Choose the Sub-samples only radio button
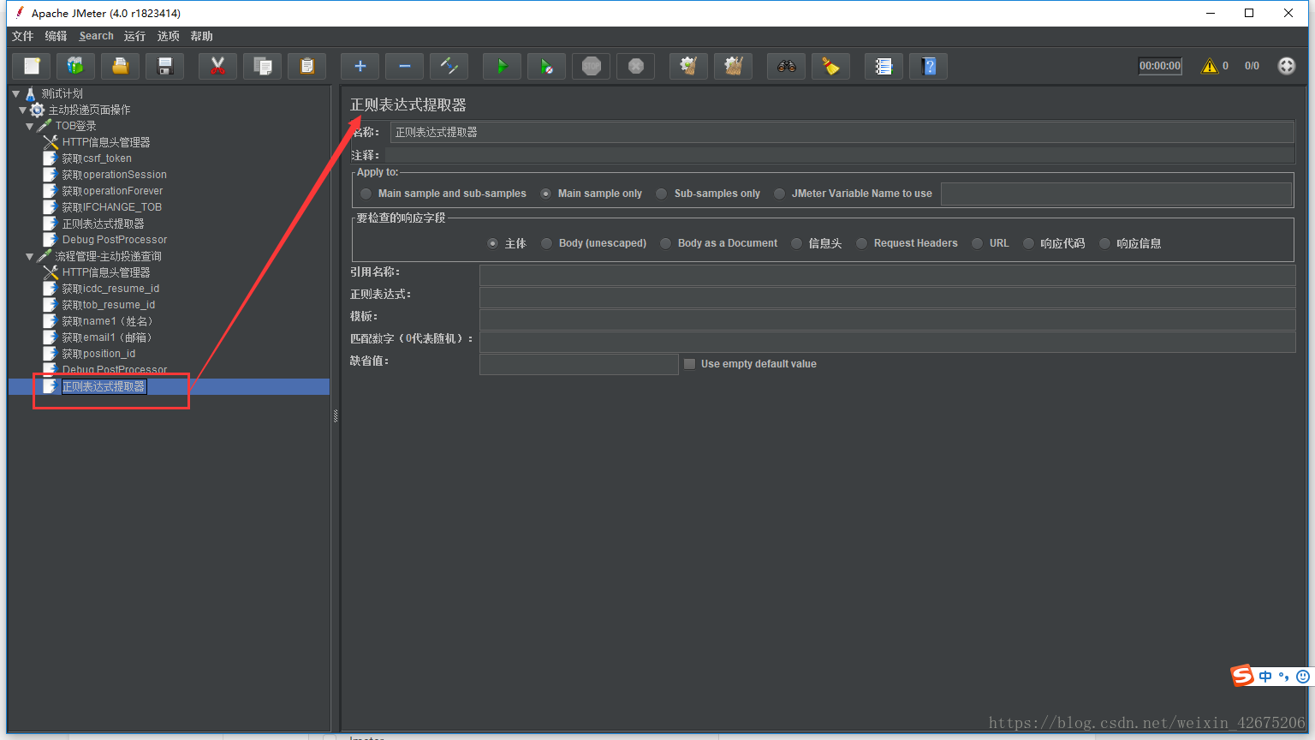This screenshot has width=1315, height=740. tap(662, 194)
